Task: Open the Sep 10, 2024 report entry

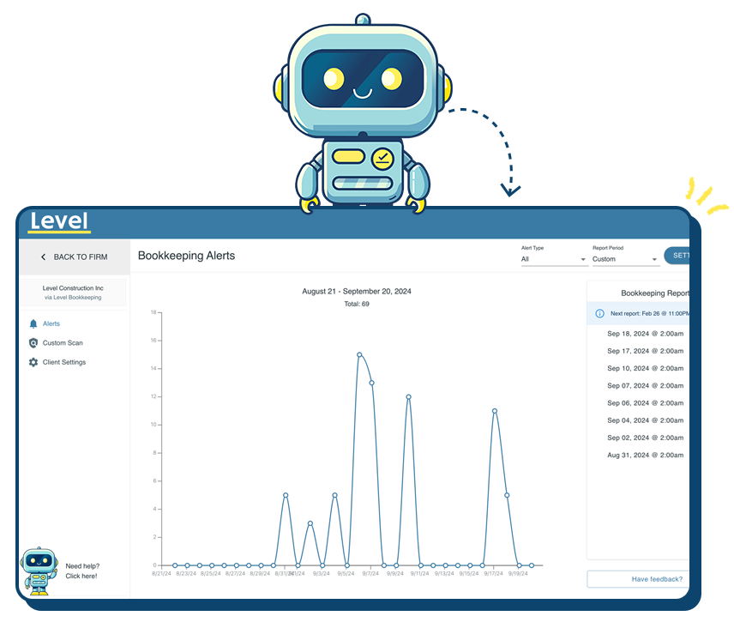Action: (645, 369)
